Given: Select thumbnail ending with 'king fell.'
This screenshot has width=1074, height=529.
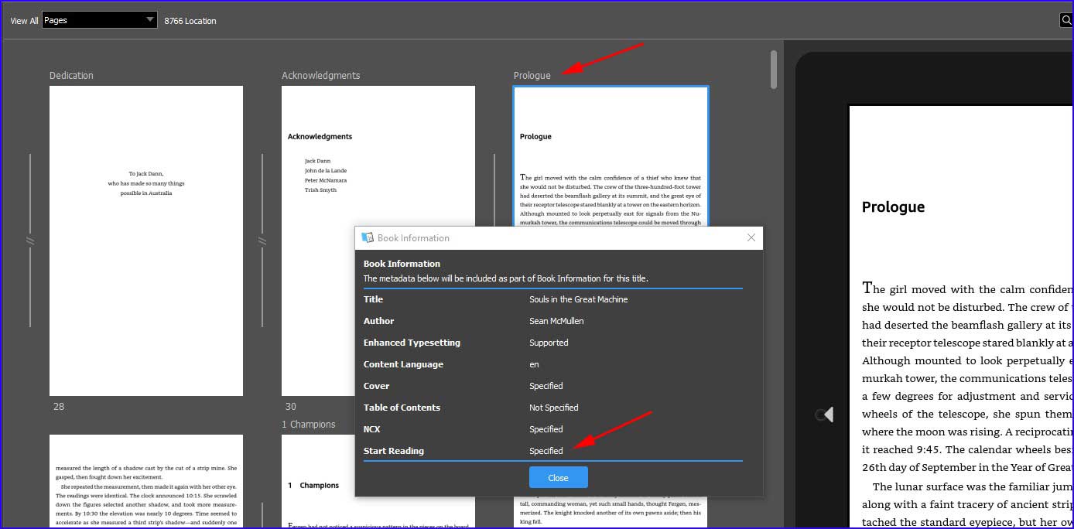Looking at the screenshot, I should 611,512.
